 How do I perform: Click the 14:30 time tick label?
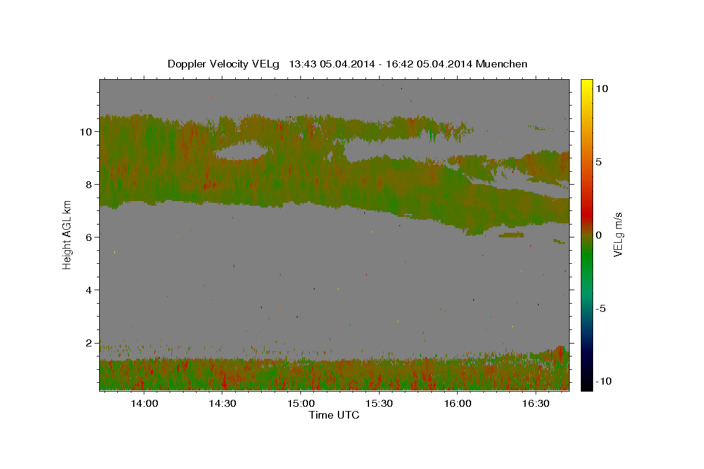coord(222,403)
